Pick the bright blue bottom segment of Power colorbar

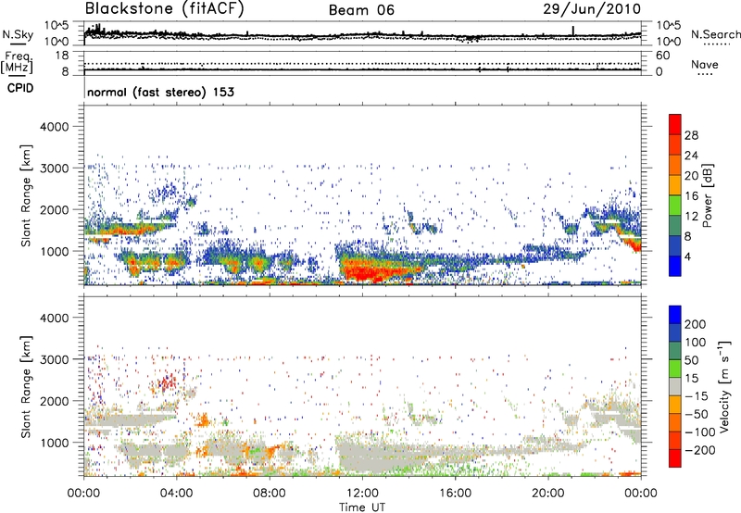pos(675,266)
